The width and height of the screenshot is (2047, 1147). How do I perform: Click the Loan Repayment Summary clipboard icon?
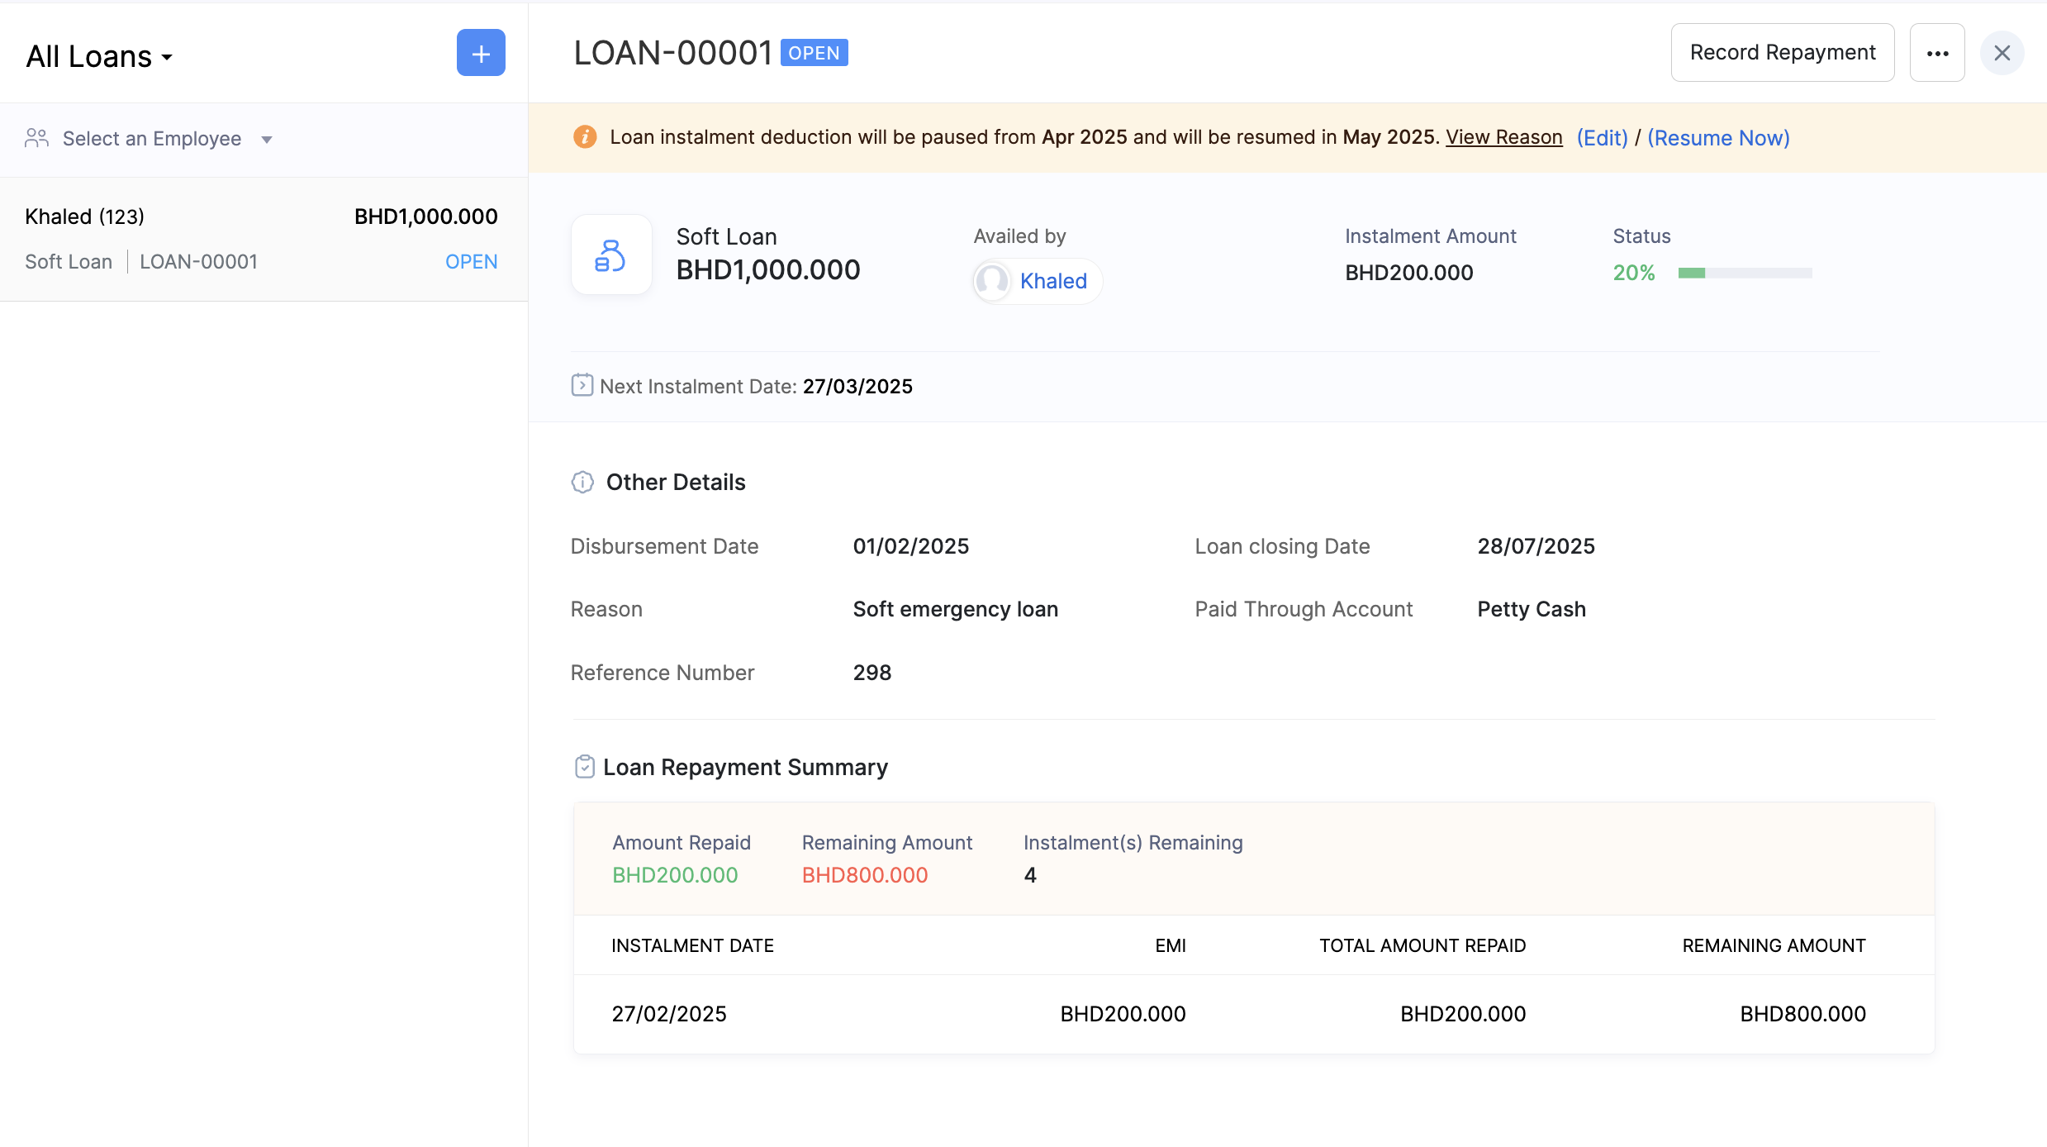click(585, 766)
